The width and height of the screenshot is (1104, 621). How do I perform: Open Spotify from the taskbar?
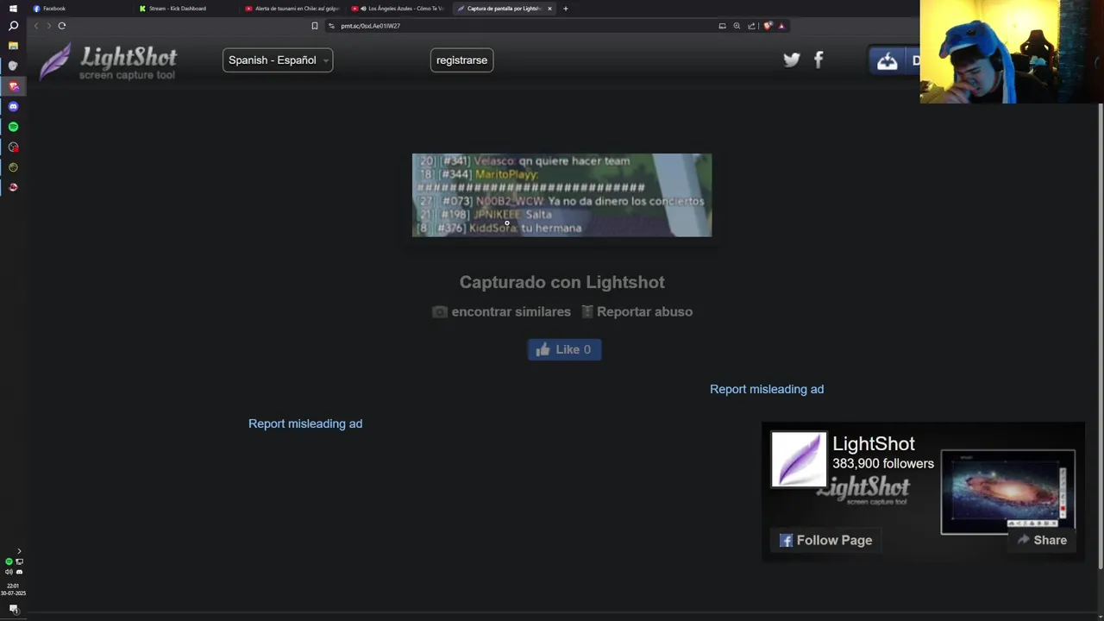[x=13, y=127]
